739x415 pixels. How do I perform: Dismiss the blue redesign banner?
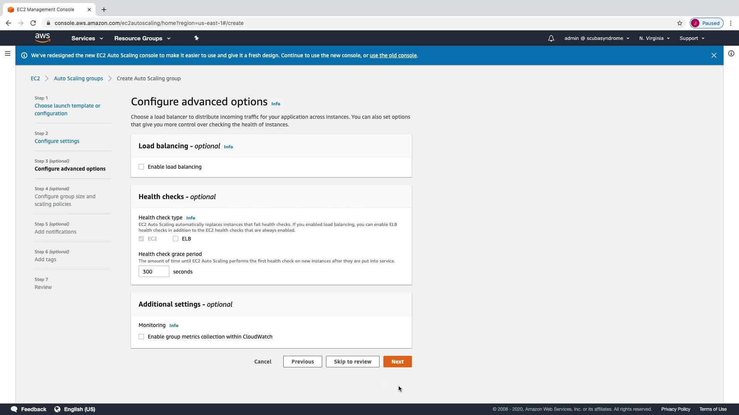tap(714, 55)
